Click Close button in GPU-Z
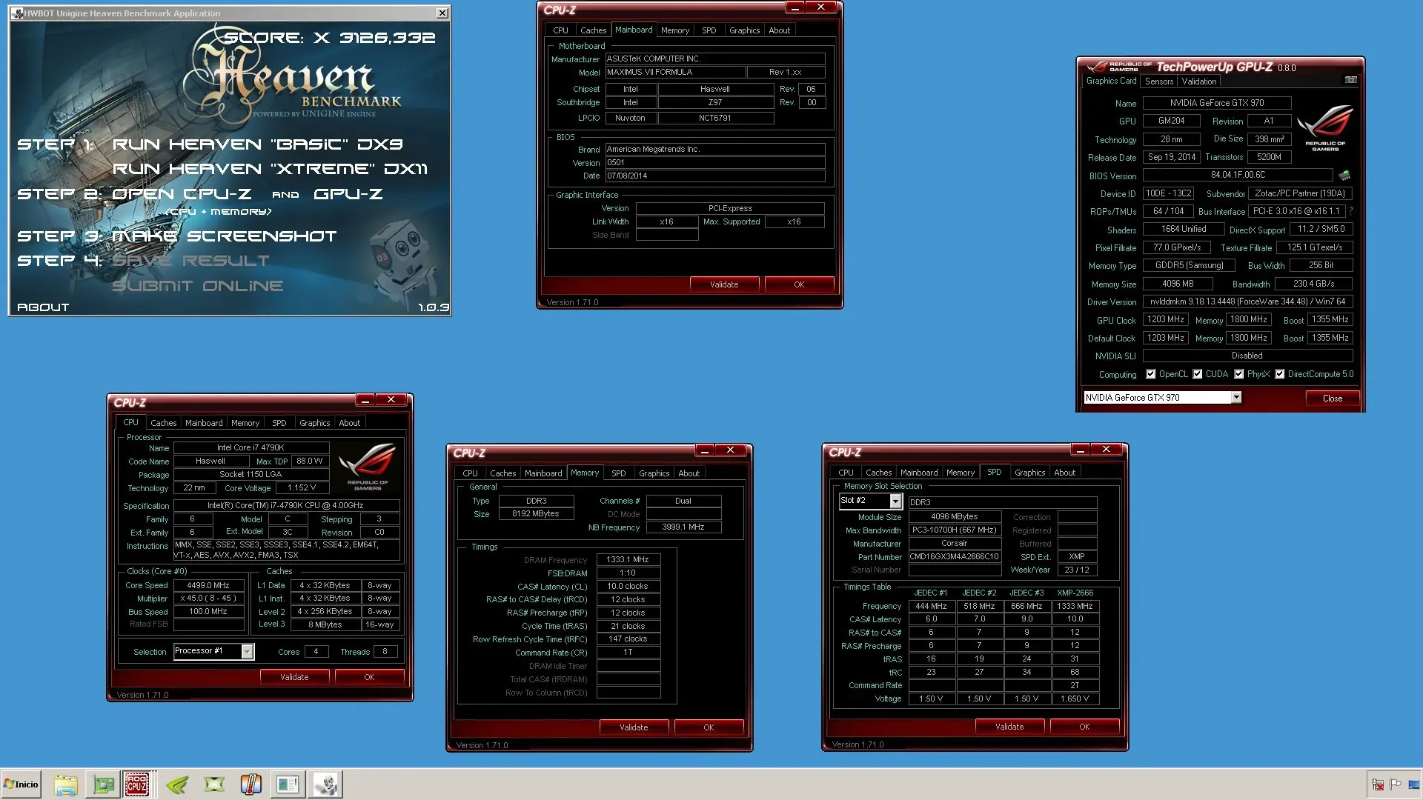 pyautogui.click(x=1332, y=399)
